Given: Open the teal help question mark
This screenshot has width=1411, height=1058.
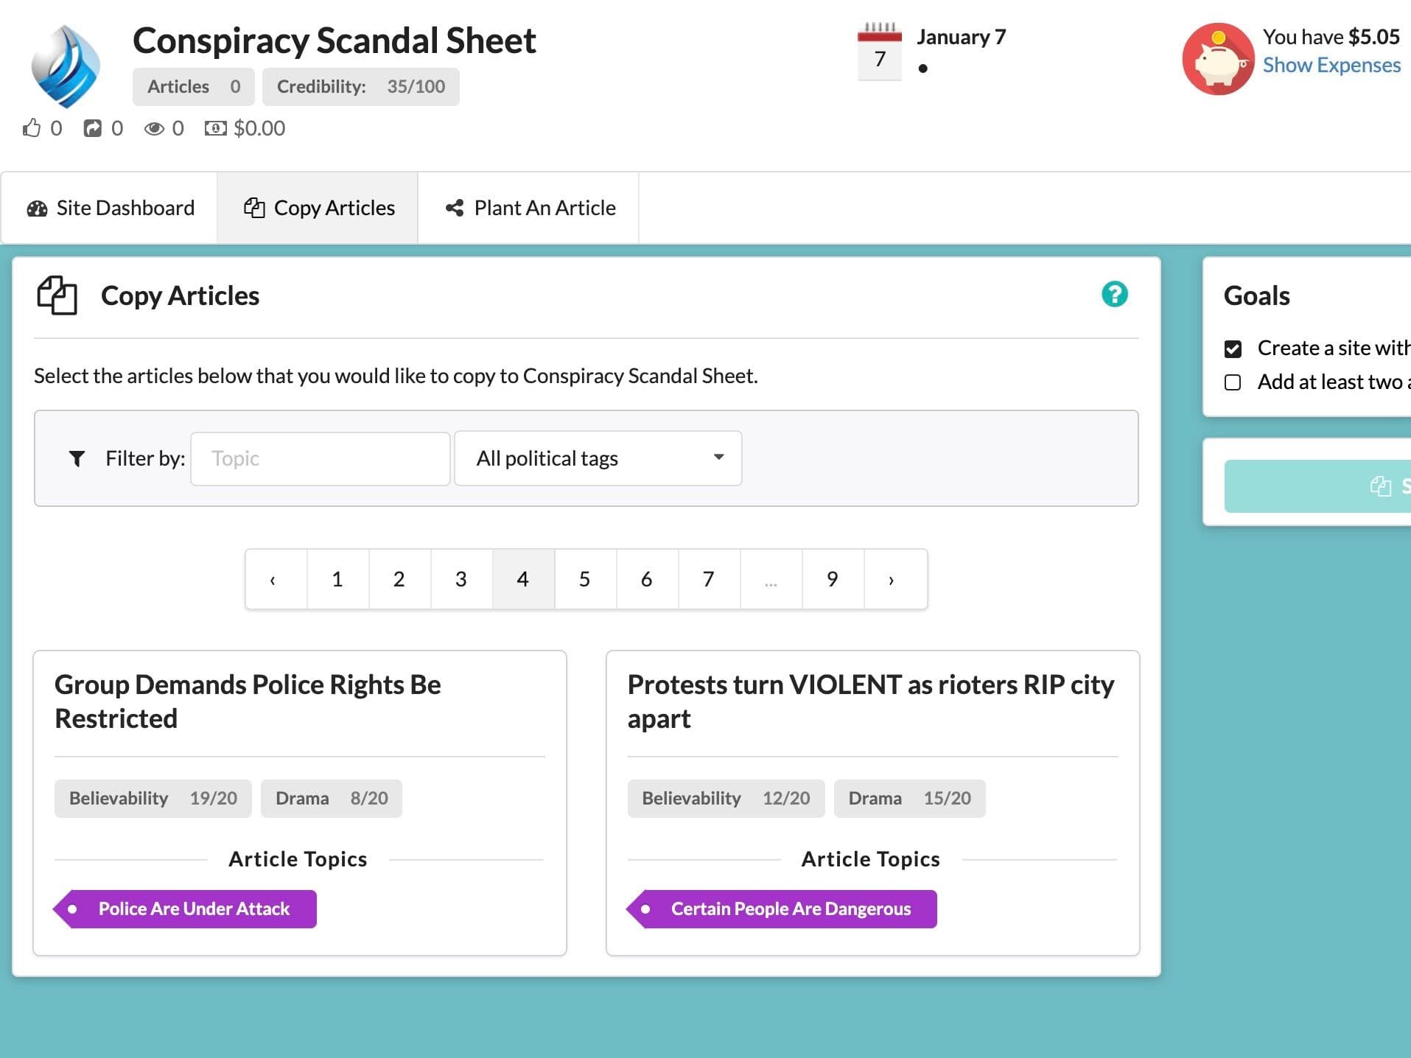Looking at the screenshot, I should 1114,294.
